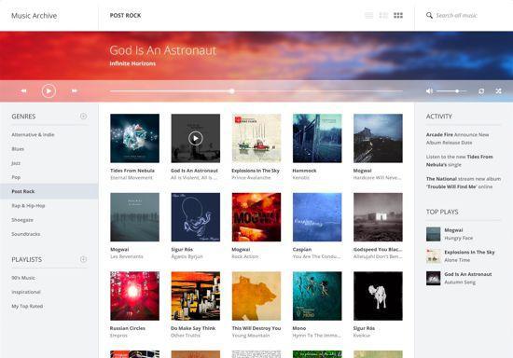Click Young Mountain album title text

click(x=251, y=336)
